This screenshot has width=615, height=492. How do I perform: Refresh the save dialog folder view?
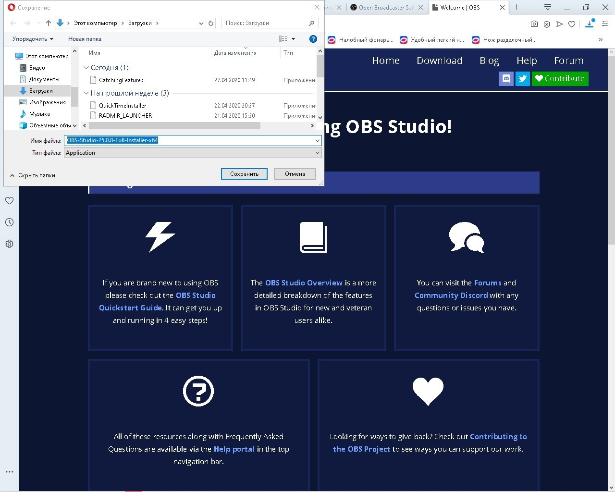[x=211, y=23]
